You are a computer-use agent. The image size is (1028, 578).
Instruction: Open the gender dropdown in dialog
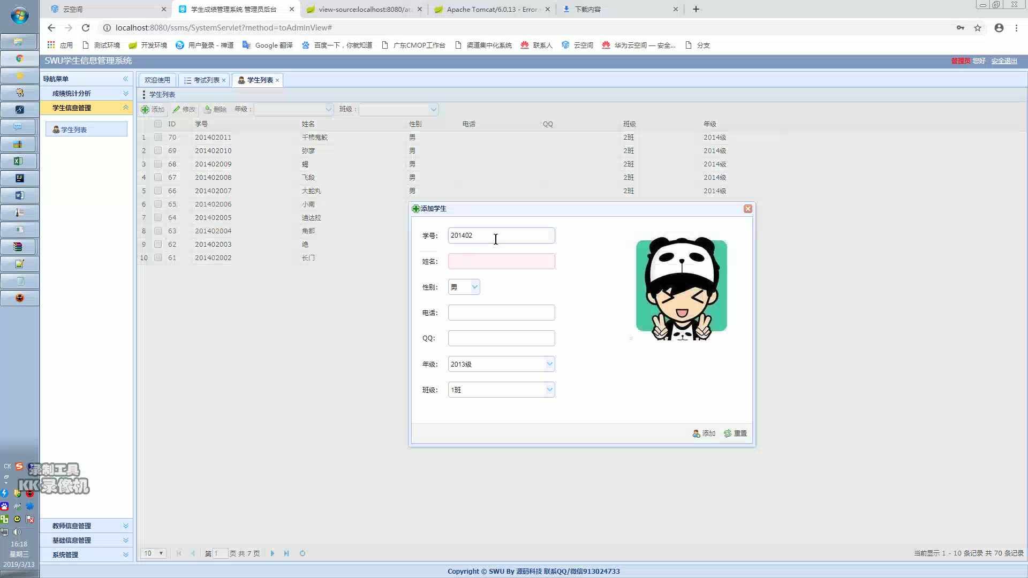click(x=474, y=287)
